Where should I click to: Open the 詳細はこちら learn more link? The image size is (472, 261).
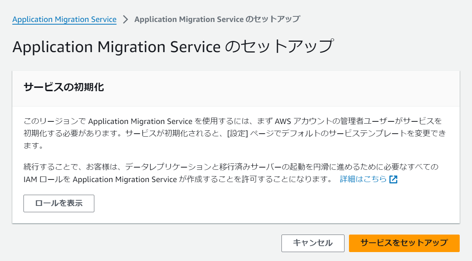[363, 179]
